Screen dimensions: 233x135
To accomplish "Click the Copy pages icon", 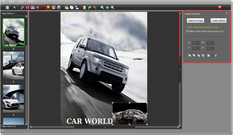I will (x=72, y=7).
